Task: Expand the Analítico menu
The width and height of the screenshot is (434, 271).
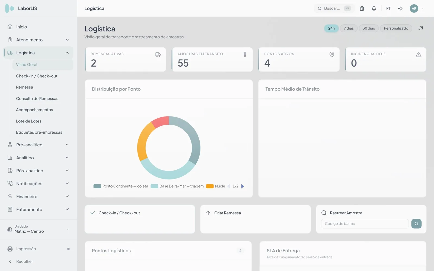Action: (x=38, y=158)
